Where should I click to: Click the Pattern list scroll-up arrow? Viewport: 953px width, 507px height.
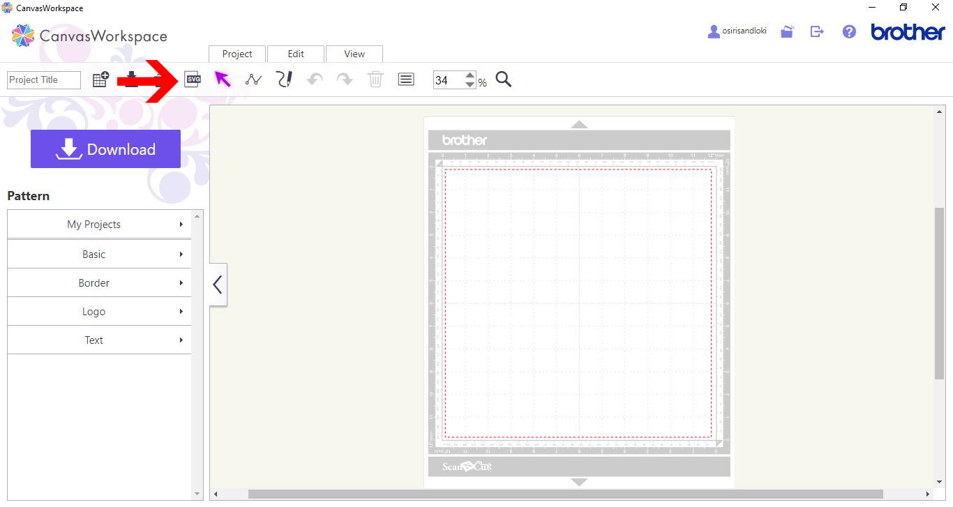[x=197, y=216]
